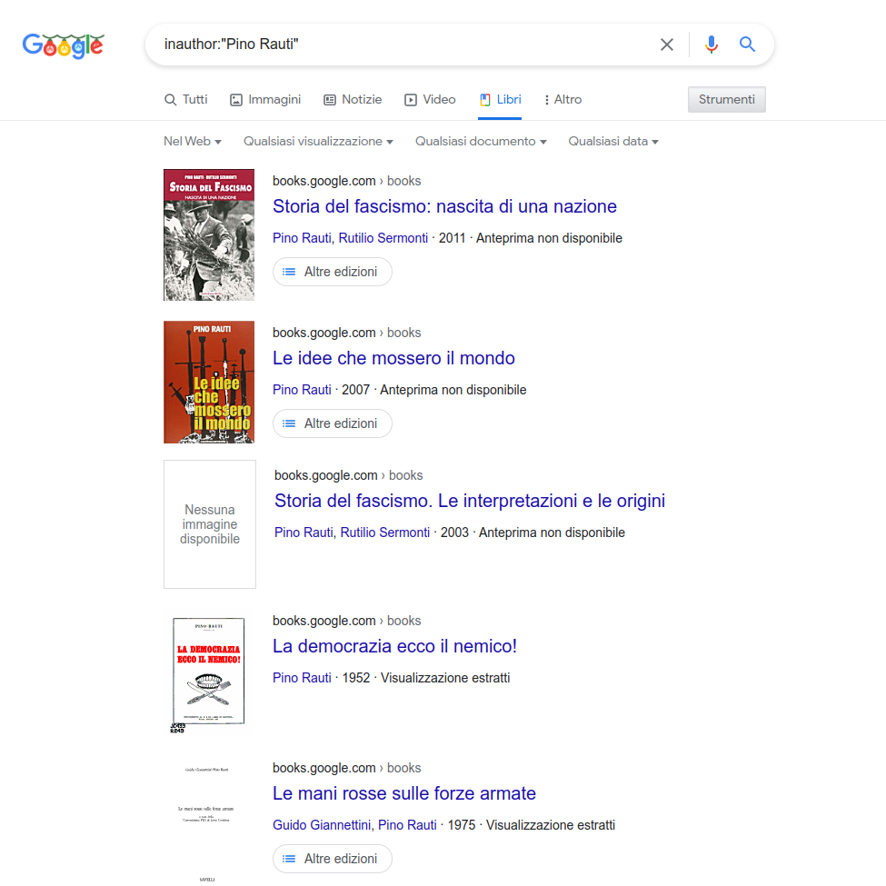Expand the Altro more options menu
Image resolution: width=886 pixels, height=886 pixels.
pos(562,99)
